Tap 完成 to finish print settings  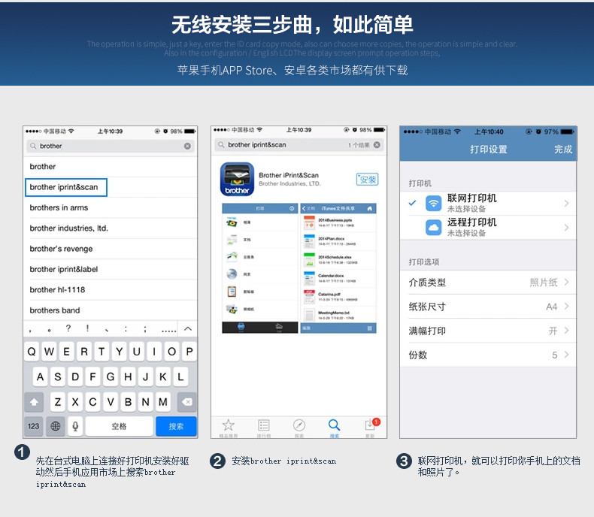563,150
